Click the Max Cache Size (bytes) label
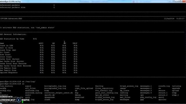Viewport: 186px width, 104px height. (12, 61)
